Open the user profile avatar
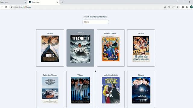 pyautogui.click(x=191, y=7)
